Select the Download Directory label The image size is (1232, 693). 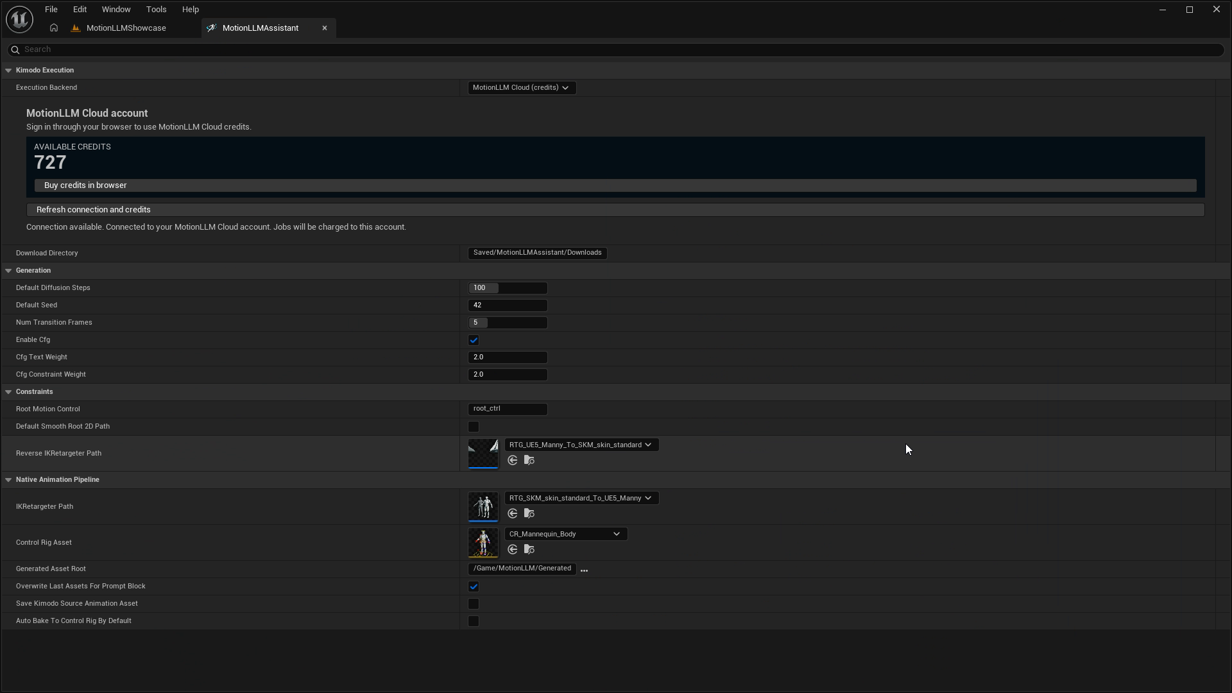tap(47, 253)
